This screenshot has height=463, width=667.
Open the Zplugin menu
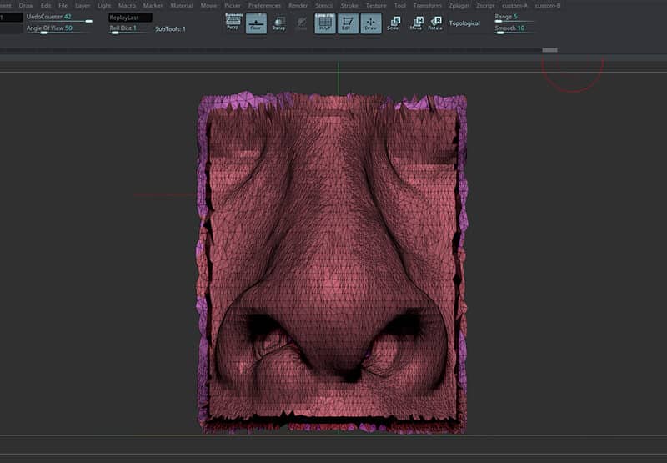pyautogui.click(x=459, y=6)
